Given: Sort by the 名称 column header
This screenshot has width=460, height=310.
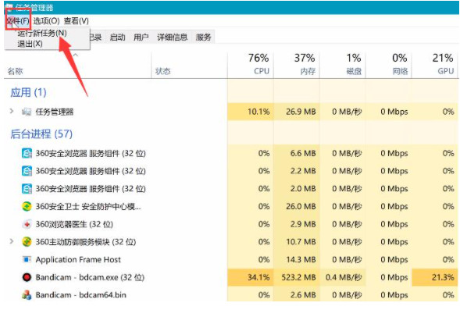Looking at the screenshot, I should pos(15,71).
